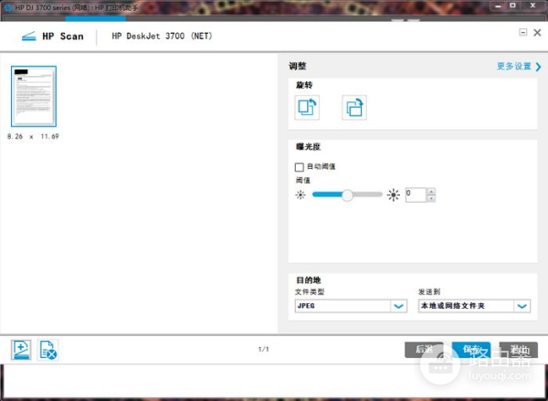The image size is (548, 401).
Task: Click the 退出 exit button
Action: tap(519, 350)
